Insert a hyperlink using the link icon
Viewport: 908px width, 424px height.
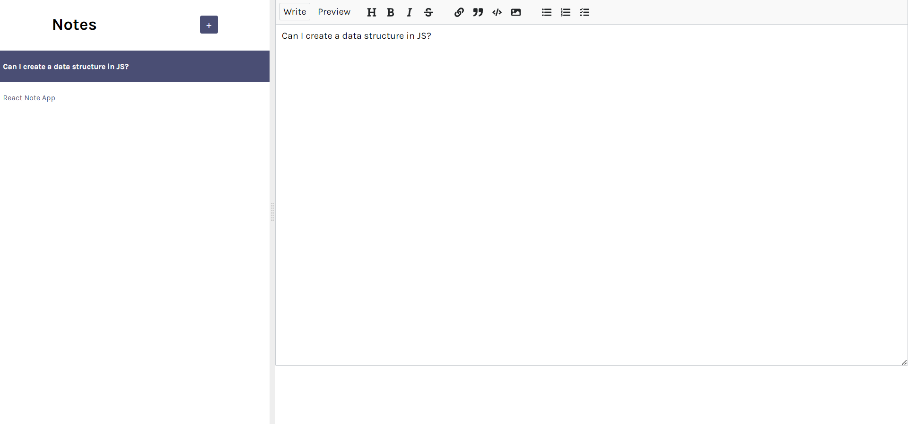pos(459,12)
